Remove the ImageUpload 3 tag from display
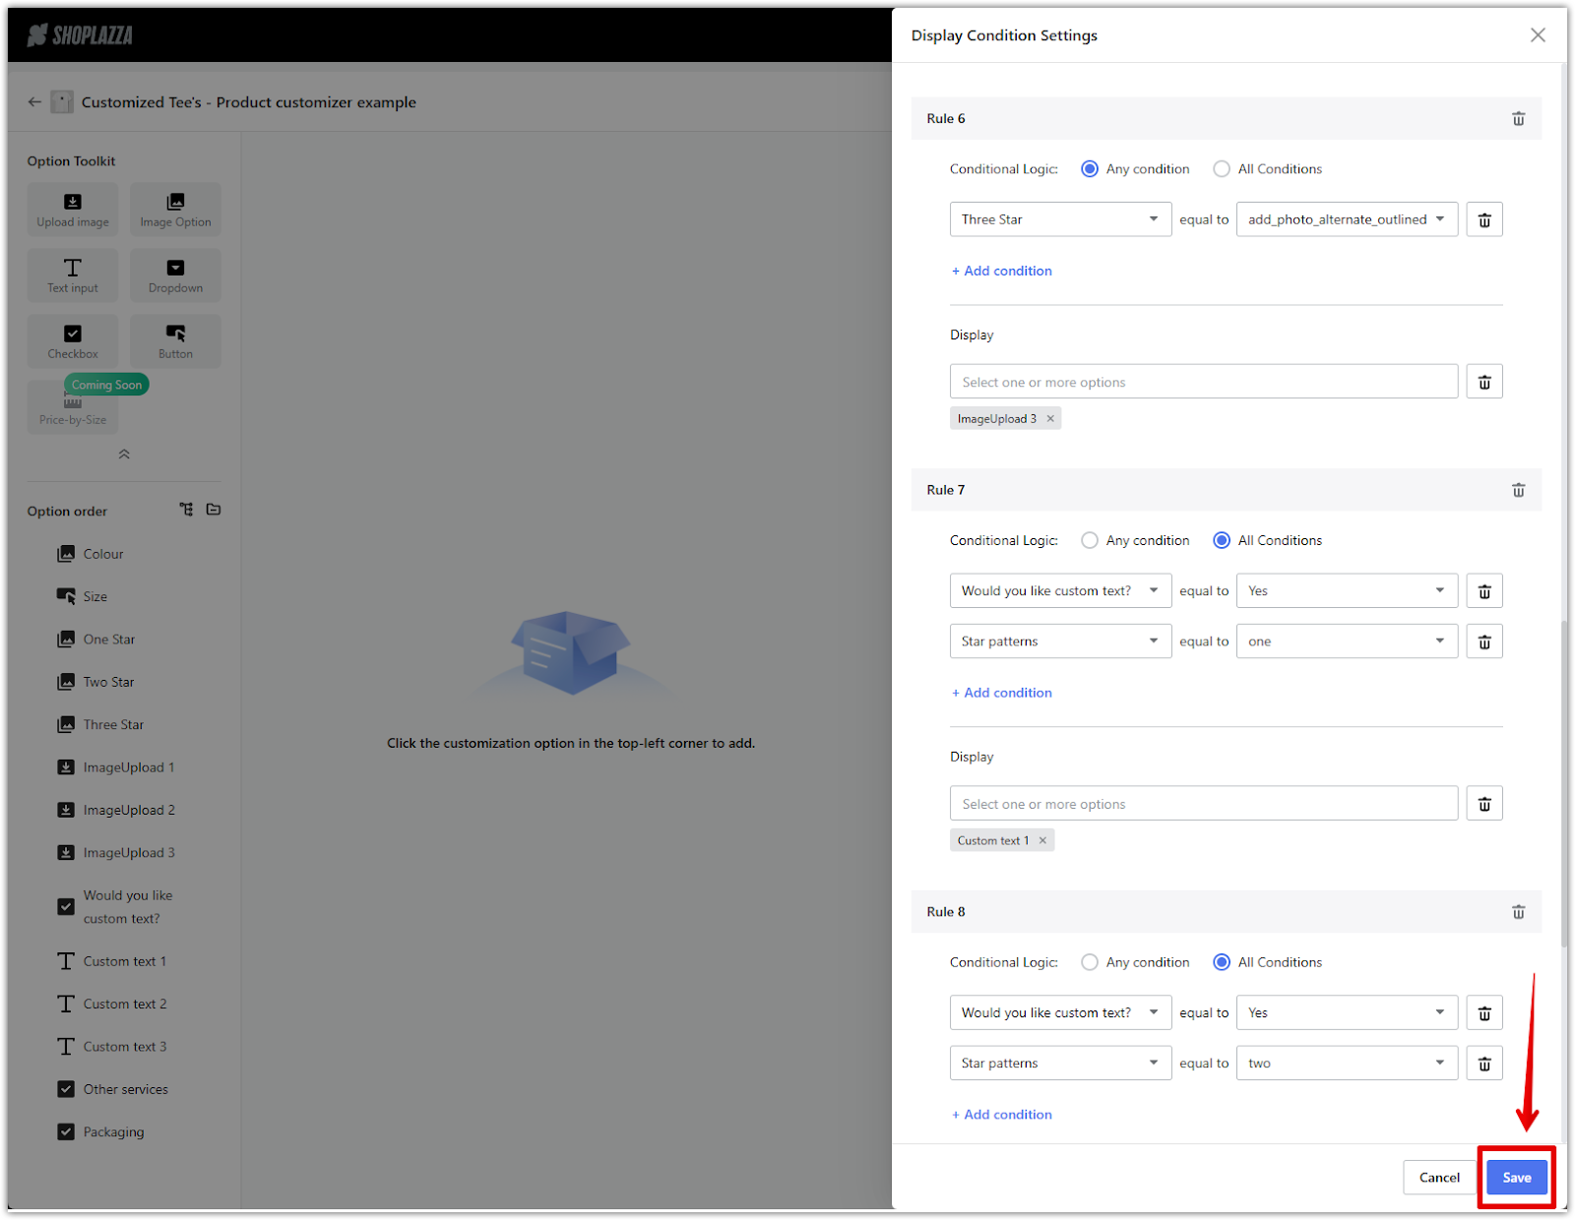The height and width of the screenshot is (1220, 1575). click(1050, 419)
